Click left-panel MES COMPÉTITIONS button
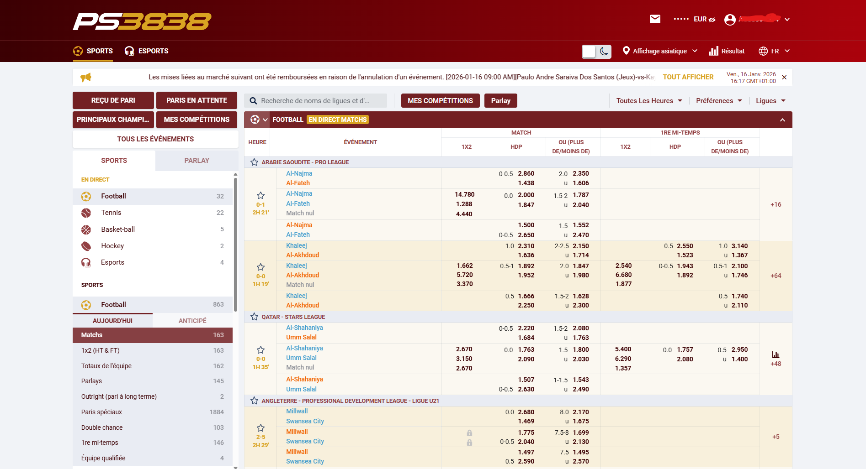 click(x=197, y=120)
